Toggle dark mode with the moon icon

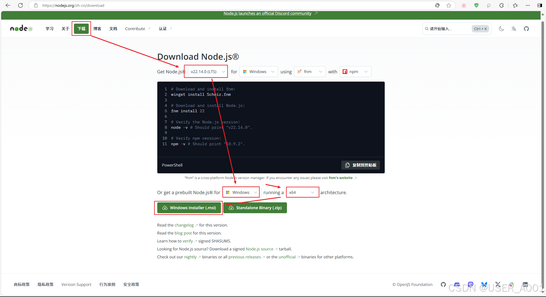[x=501, y=28]
